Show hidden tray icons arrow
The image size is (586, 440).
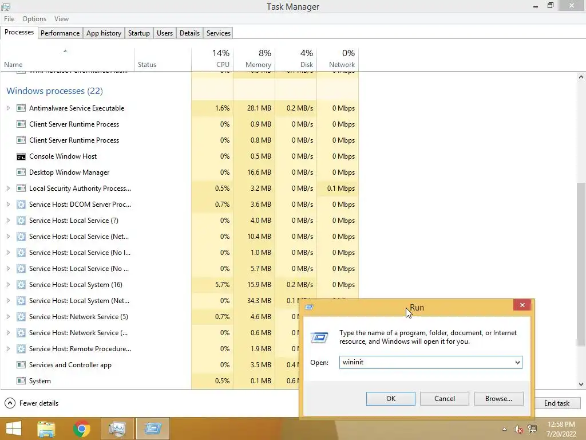pyautogui.click(x=504, y=429)
